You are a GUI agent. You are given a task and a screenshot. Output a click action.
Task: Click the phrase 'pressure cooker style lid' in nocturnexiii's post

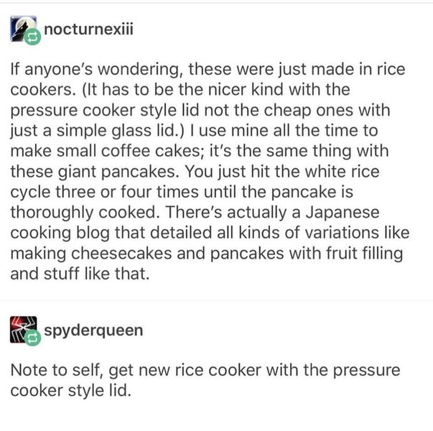[105, 110]
